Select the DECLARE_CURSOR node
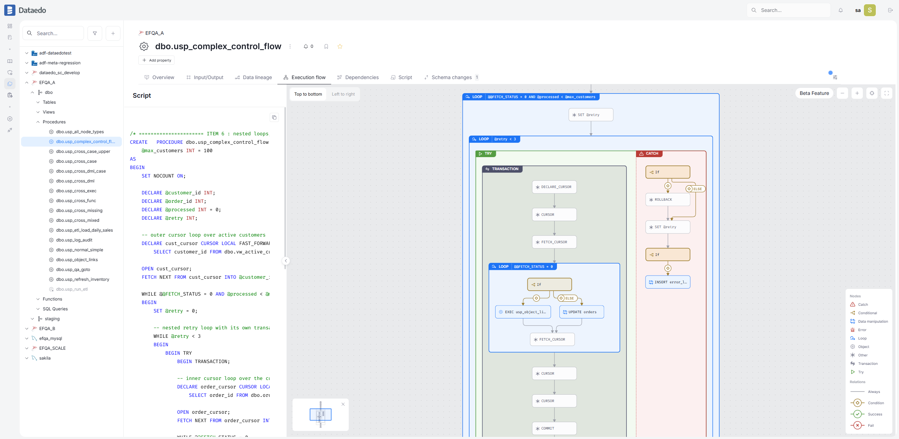Image resolution: width=899 pixels, height=439 pixels. tap(554, 187)
